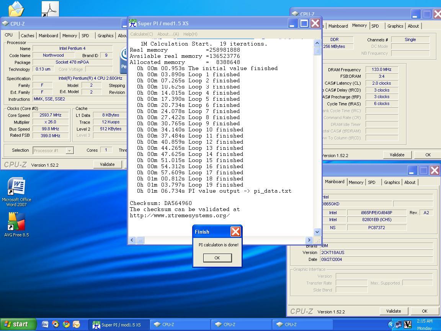
Task: Click OK in the Memory CPU-Z window
Action: [x=428, y=155]
